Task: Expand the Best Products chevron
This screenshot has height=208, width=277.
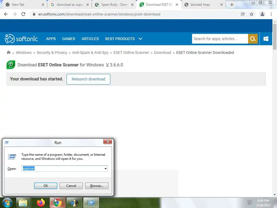Action: (x=140, y=39)
